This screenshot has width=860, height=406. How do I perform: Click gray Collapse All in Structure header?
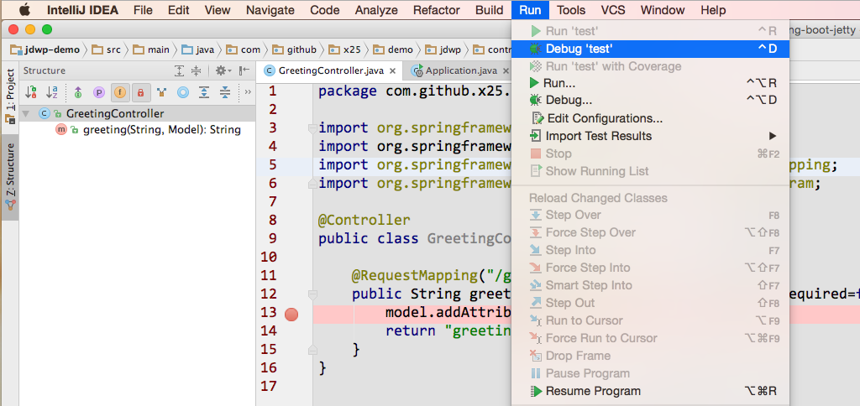point(197,70)
